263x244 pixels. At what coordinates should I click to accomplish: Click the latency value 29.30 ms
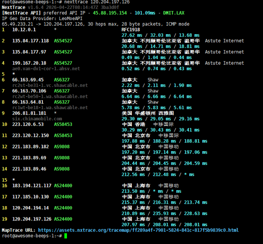132,119
